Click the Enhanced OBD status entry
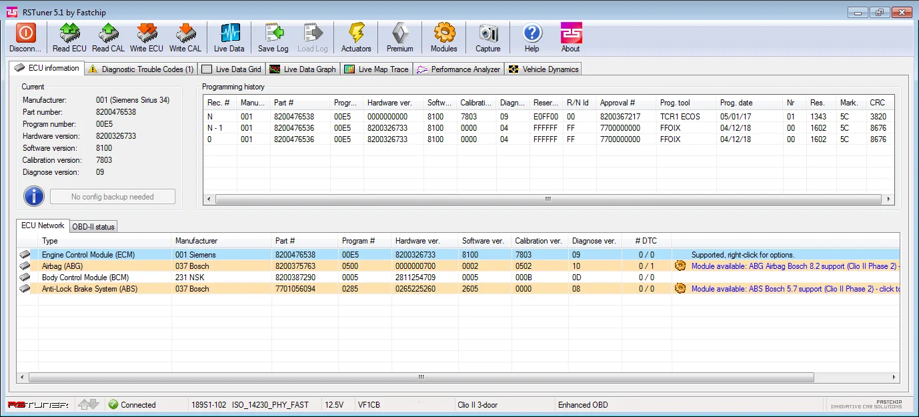The image size is (919, 417). point(583,404)
